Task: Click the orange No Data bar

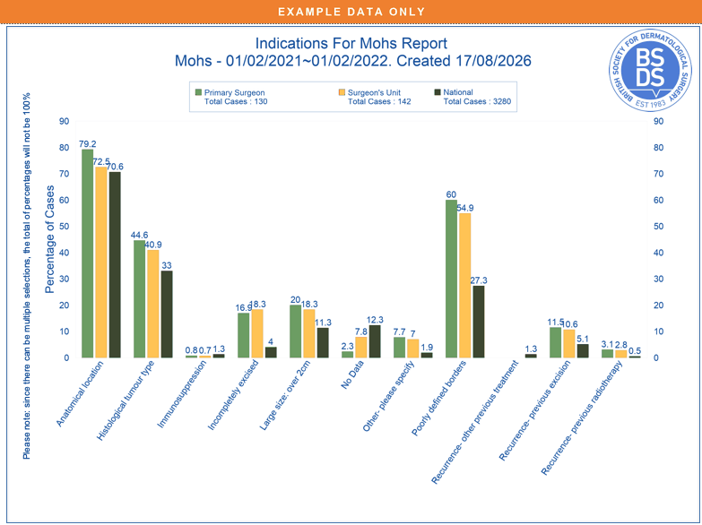Action: tap(360, 348)
